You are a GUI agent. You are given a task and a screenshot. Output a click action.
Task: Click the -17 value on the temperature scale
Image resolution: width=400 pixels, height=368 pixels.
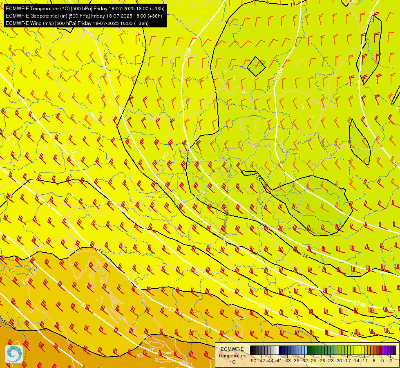[347, 361]
